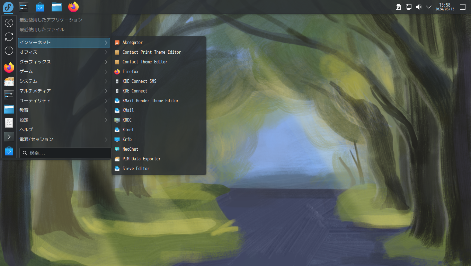Open the text editor document favorite

9,123
